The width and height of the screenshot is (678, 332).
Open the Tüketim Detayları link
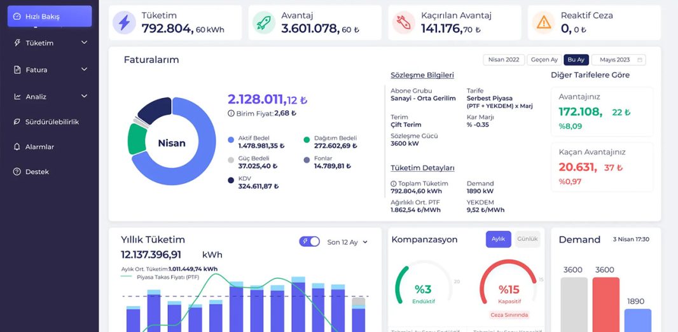click(x=422, y=168)
